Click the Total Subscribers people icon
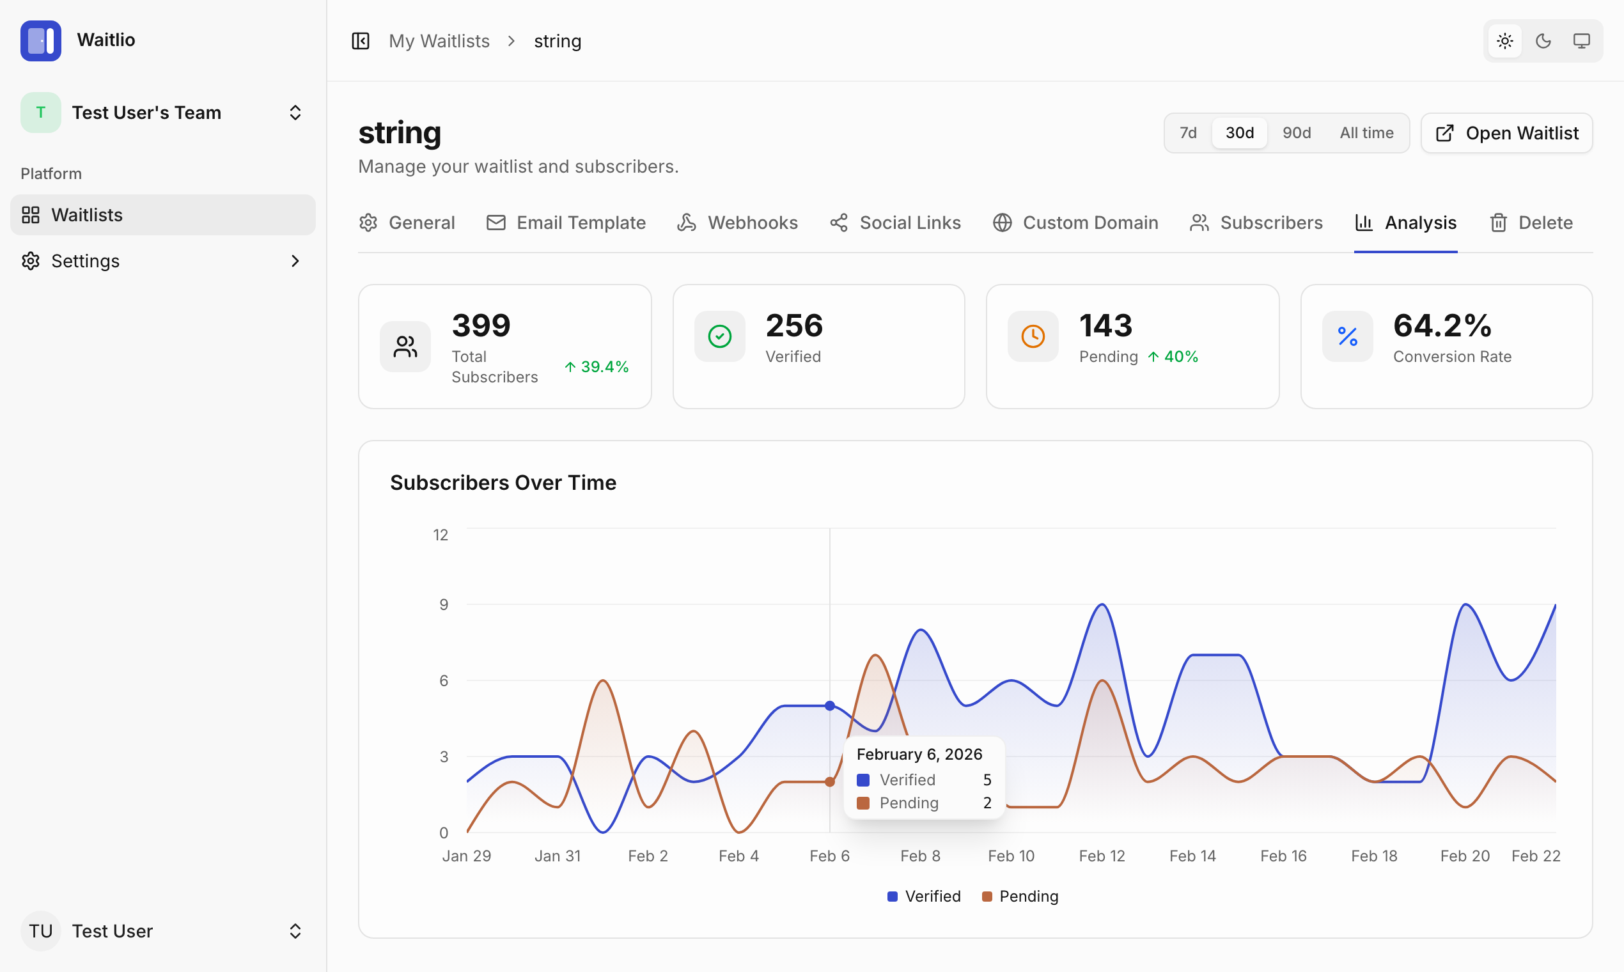The height and width of the screenshot is (972, 1624). (x=405, y=347)
